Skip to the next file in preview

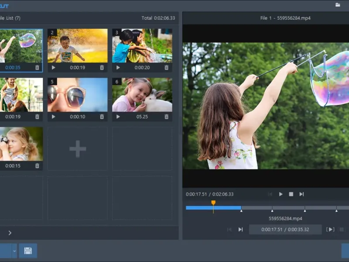click(301, 194)
